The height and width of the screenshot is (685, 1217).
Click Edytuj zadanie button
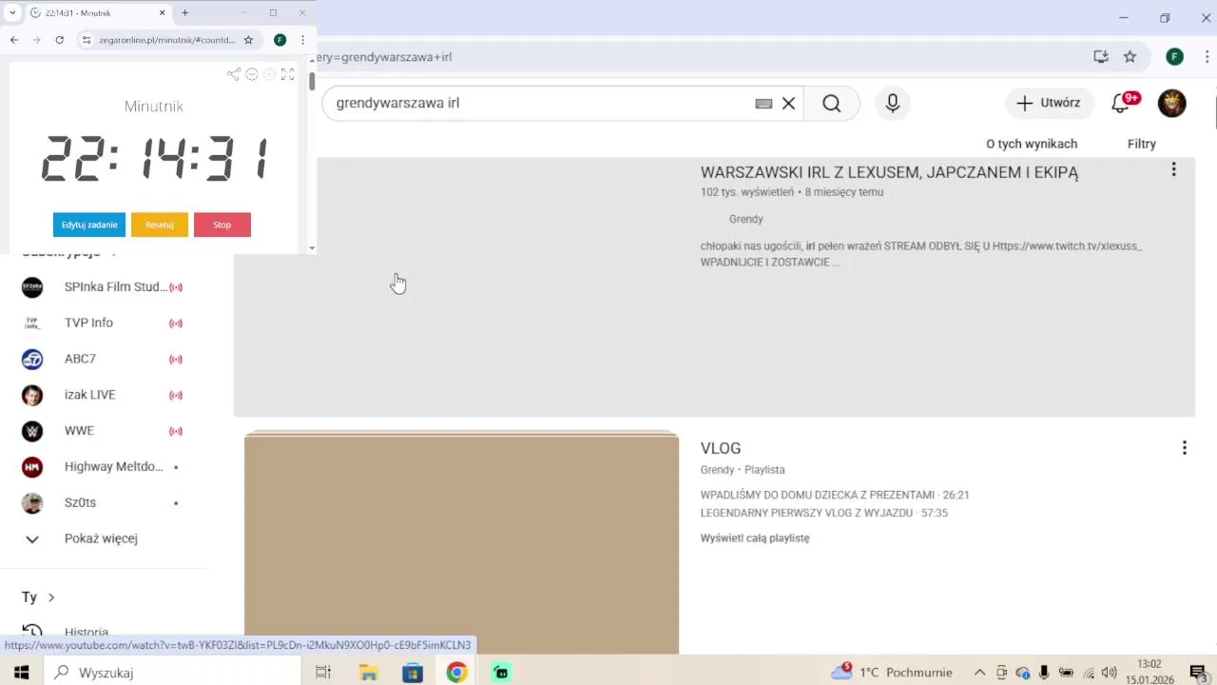click(x=89, y=225)
